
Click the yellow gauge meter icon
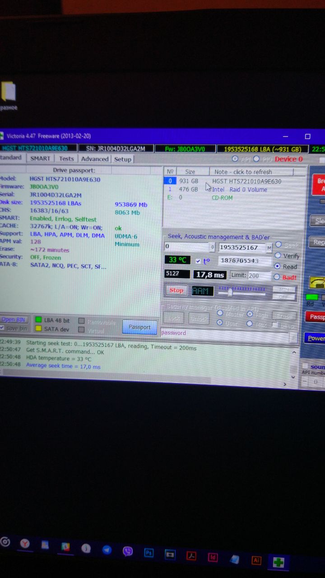(x=316, y=283)
